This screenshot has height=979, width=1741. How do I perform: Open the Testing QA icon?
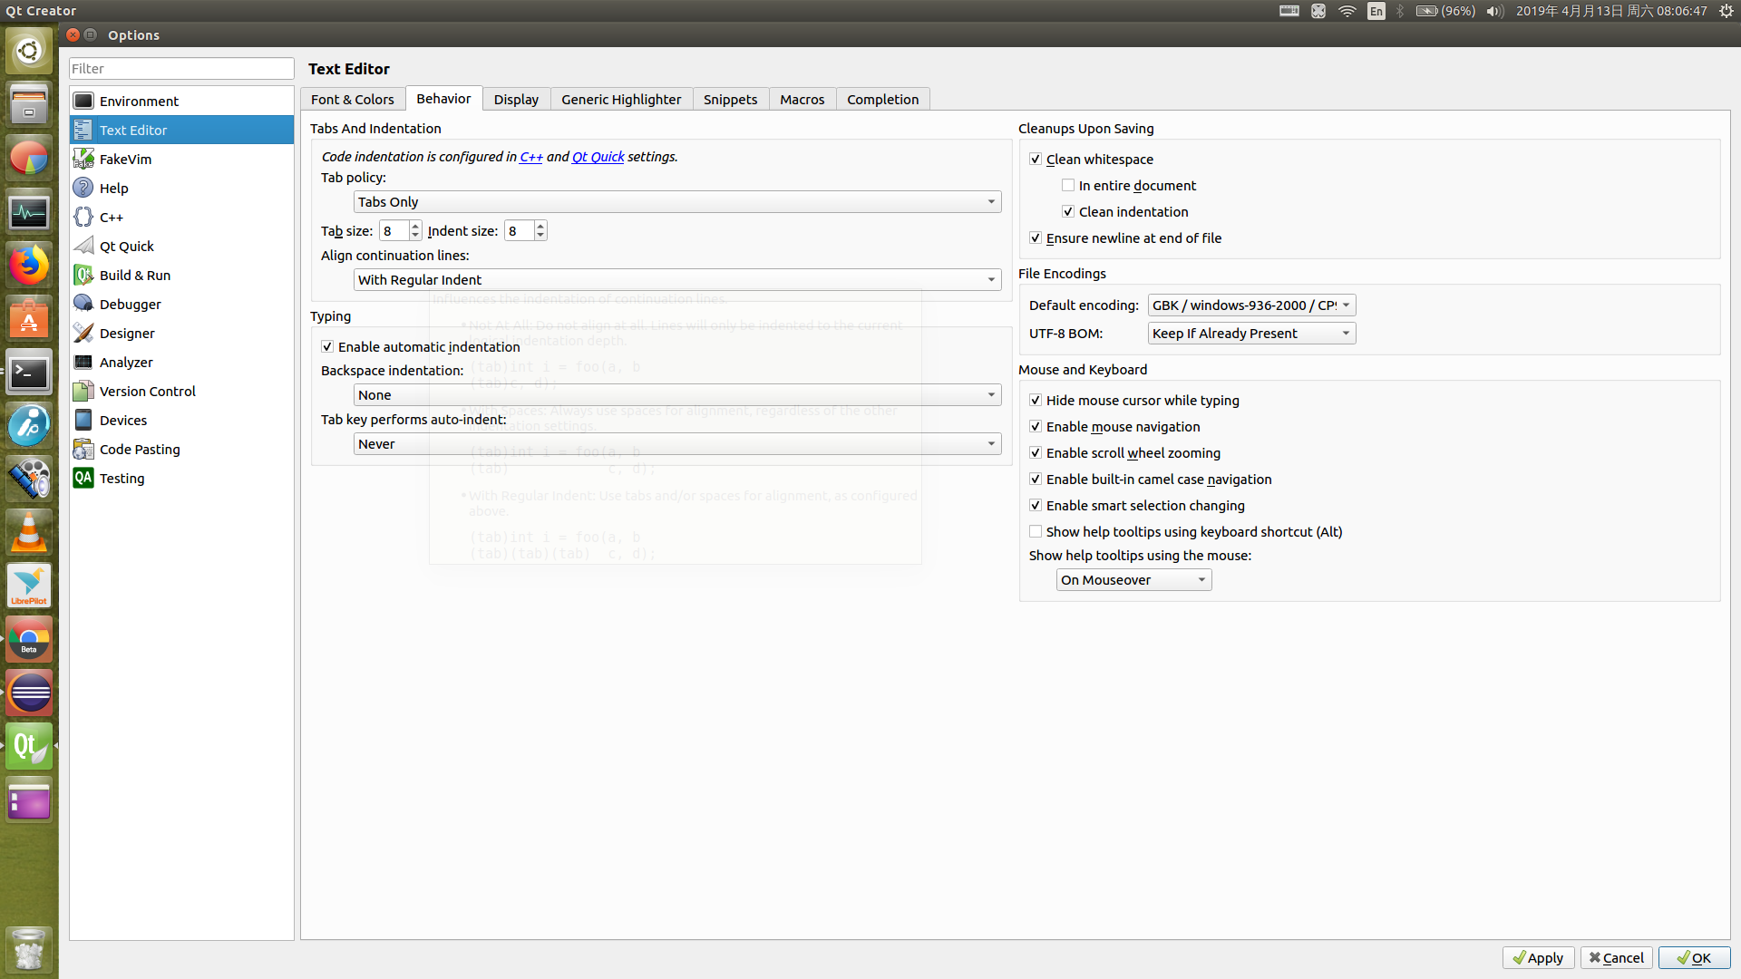click(83, 478)
